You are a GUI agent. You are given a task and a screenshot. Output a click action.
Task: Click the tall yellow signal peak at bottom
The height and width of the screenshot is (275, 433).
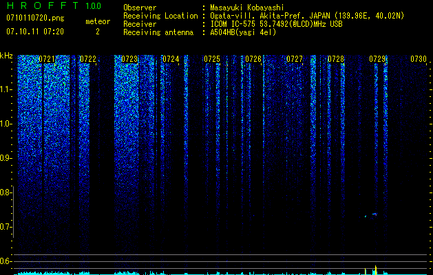point(376,269)
